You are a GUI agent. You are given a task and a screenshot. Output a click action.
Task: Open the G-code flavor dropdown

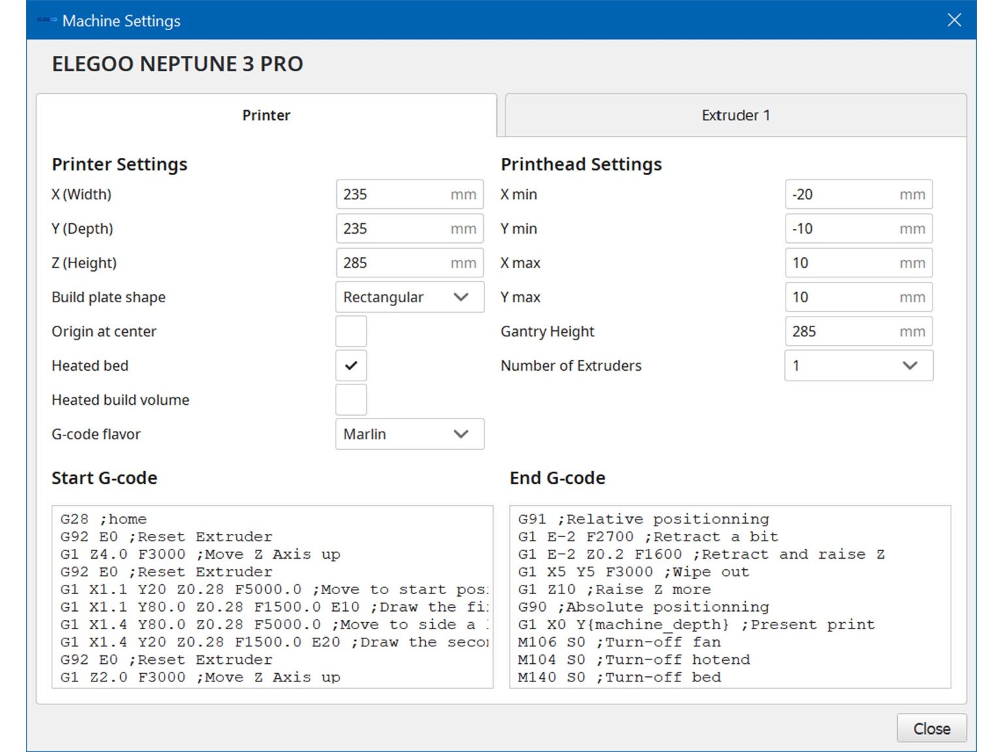(409, 434)
